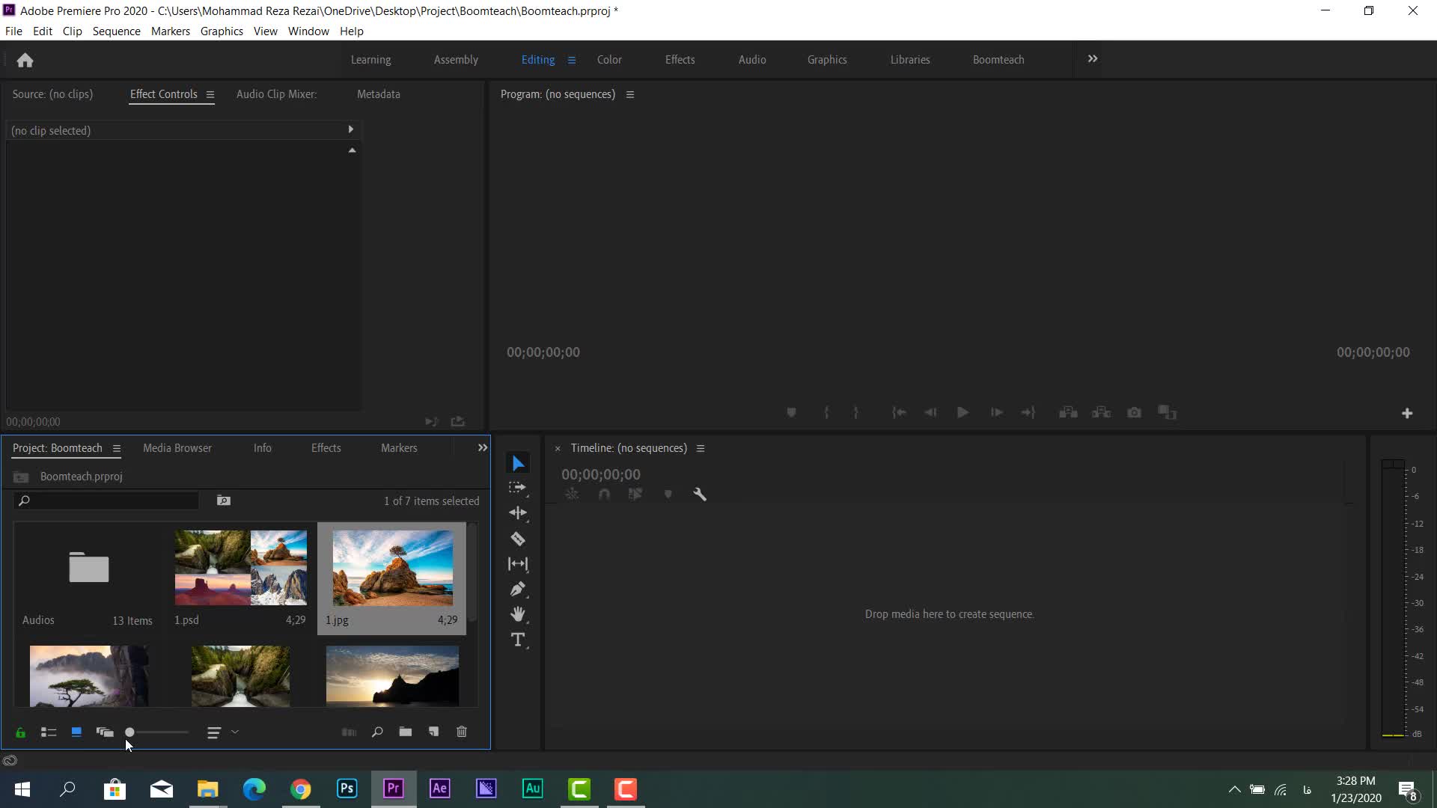Switch Project panel to List View
Image resolution: width=1437 pixels, height=808 pixels.
click(x=49, y=732)
